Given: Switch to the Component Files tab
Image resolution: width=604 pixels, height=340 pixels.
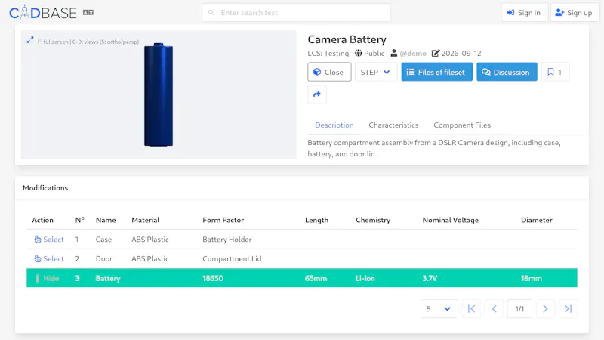Looking at the screenshot, I should (x=462, y=125).
